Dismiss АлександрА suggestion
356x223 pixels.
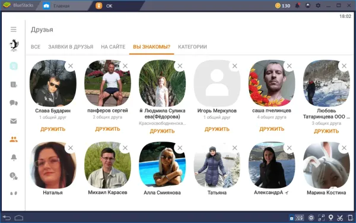click(x=290, y=148)
